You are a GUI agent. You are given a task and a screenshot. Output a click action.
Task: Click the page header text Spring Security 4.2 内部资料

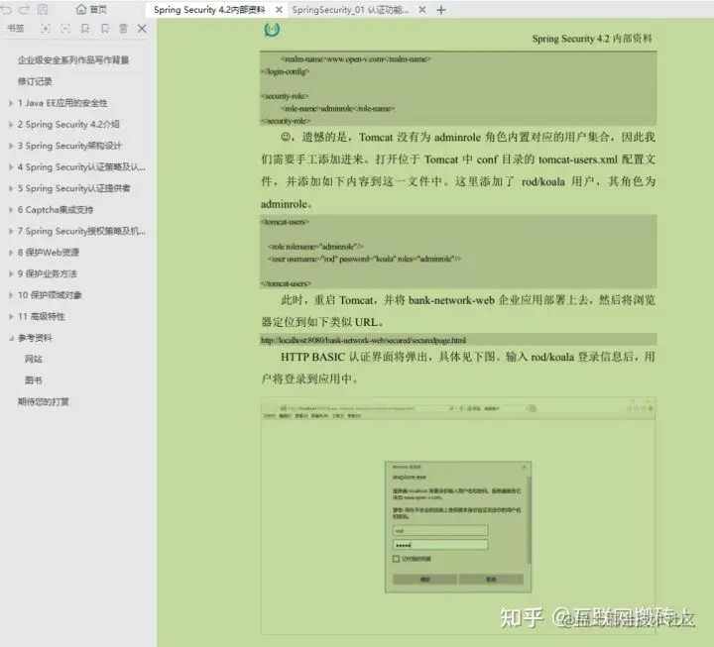click(592, 39)
